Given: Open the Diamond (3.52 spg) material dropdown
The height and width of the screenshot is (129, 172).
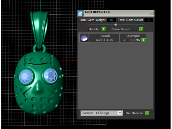Looking at the screenshot, I should click(x=120, y=113).
